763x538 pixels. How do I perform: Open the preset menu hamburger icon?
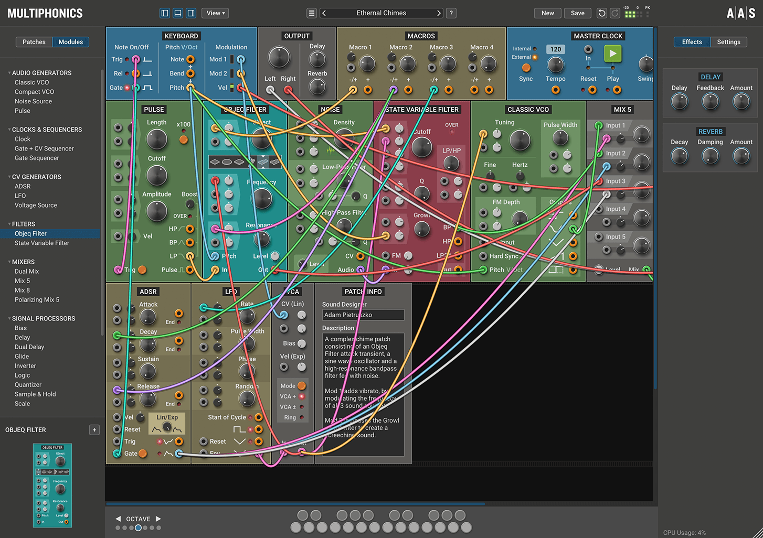tap(311, 13)
